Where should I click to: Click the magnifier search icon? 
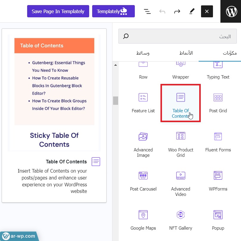tap(126, 36)
